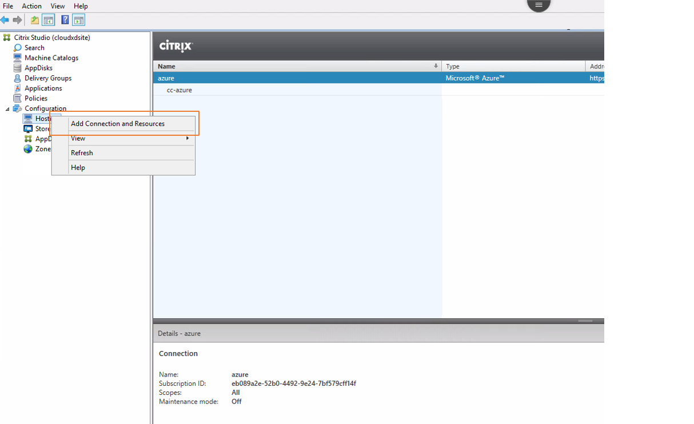Sort using the Name column arrow

pyautogui.click(x=436, y=66)
